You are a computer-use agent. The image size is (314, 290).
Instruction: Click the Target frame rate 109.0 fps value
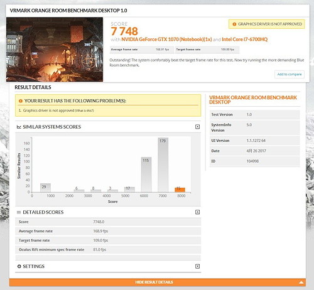click(100, 240)
